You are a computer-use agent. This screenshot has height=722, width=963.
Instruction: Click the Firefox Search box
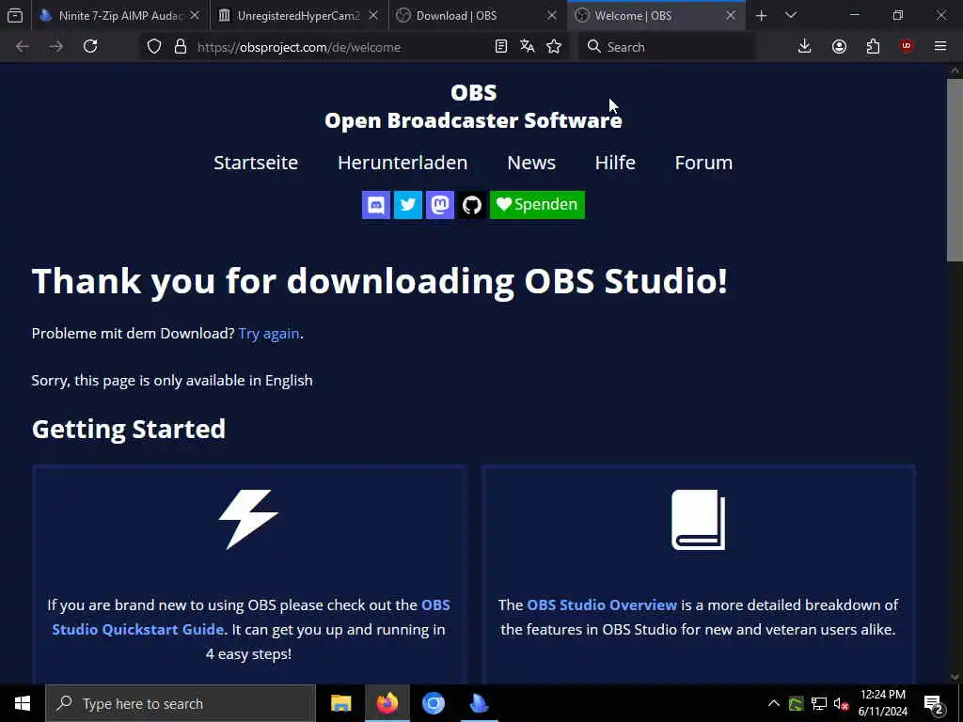tap(667, 47)
